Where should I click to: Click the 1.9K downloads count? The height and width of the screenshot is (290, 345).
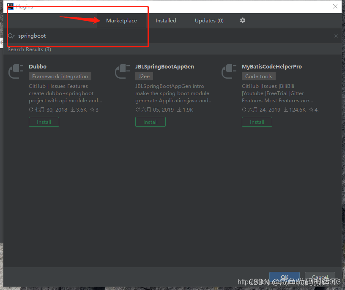(x=185, y=109)
